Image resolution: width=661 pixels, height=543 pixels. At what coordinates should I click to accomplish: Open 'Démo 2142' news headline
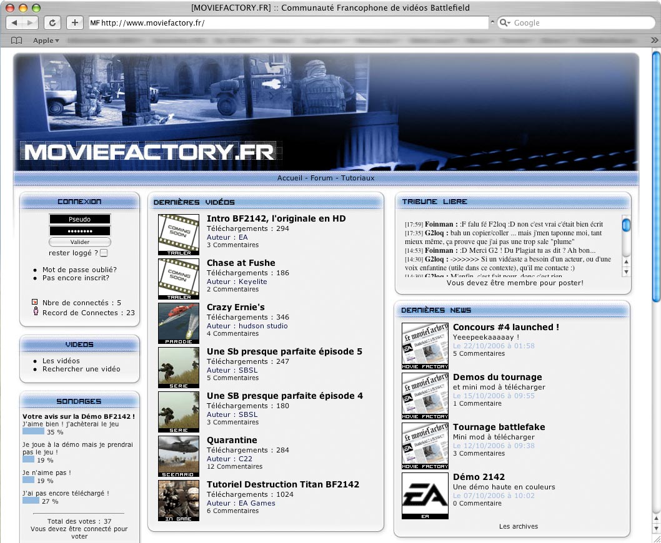(x=479, y=477)
